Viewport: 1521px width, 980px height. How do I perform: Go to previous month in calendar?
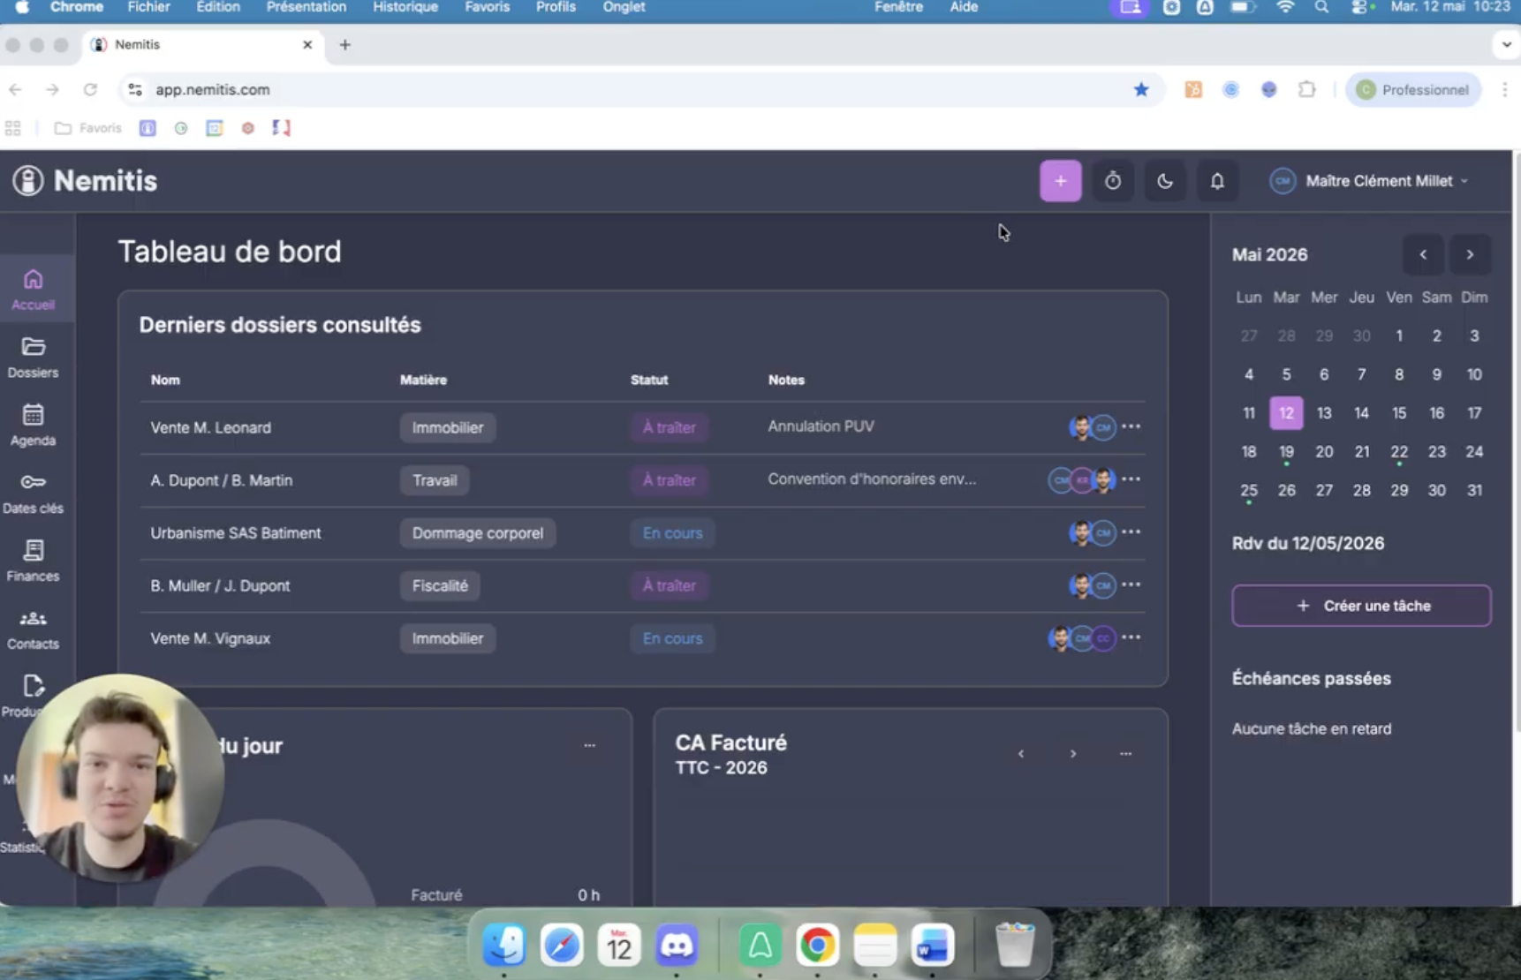coord(1423,254)
